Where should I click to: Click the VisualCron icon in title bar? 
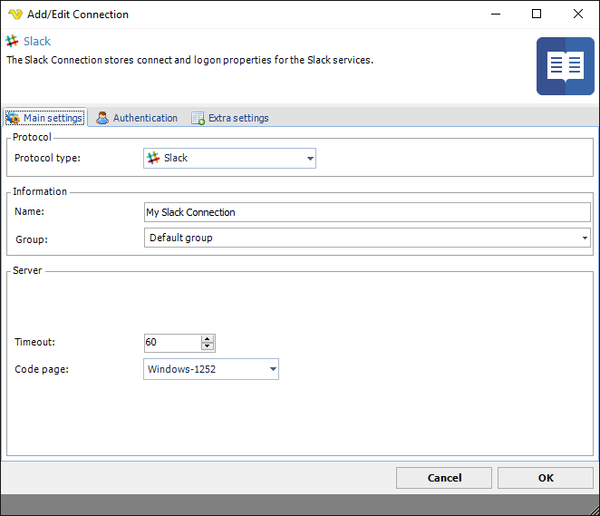15,15
